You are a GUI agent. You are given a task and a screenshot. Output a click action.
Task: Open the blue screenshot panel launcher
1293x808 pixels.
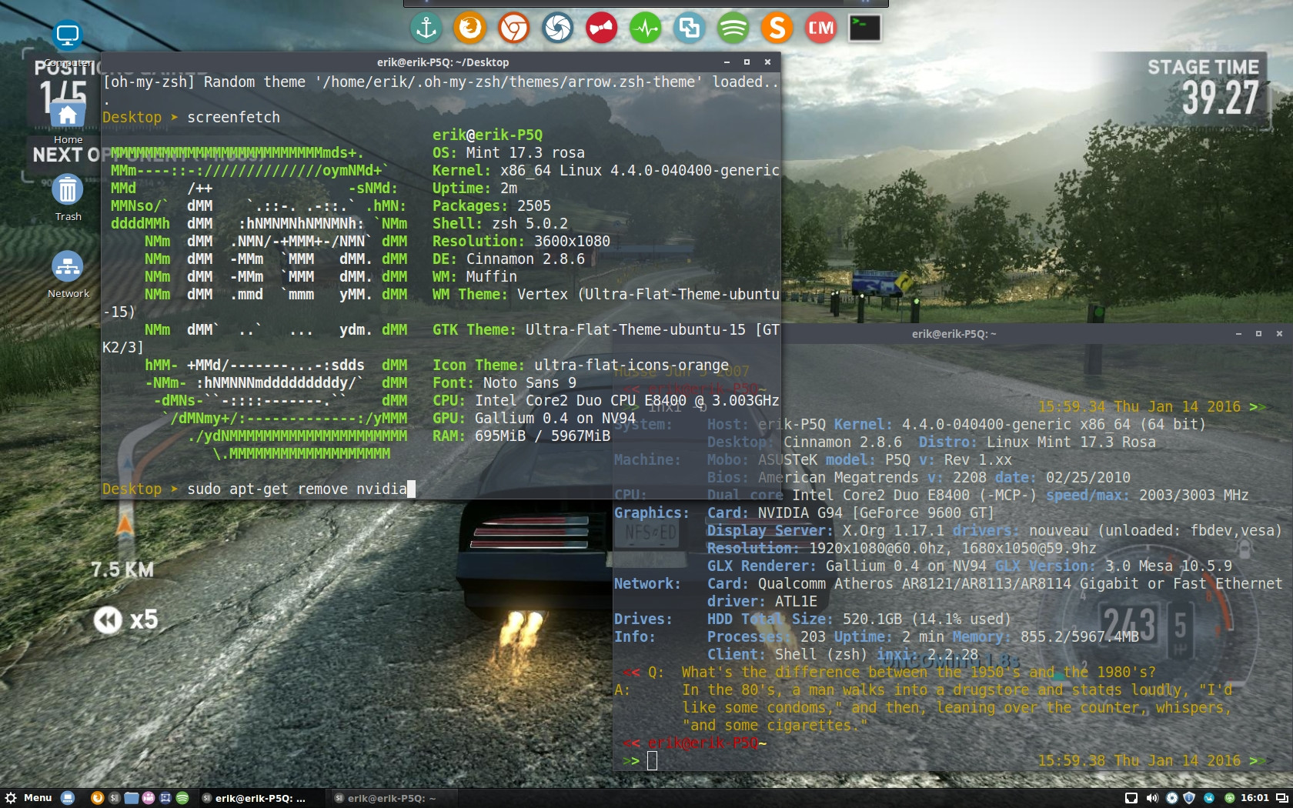coord(165,798)
